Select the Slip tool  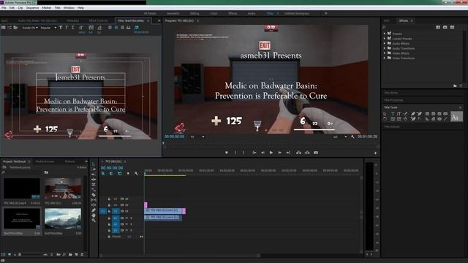94,199
